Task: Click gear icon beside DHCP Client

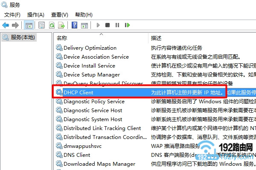Action: [59, 92]
